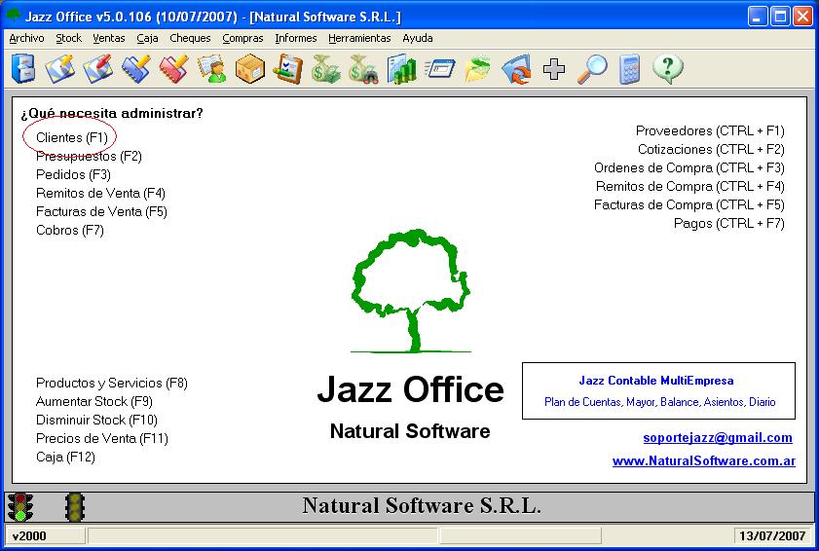Click the green open folder icon
This screenshot has height=551, width=819.
click(478, 68)
